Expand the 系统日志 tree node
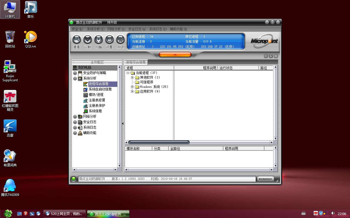 [x=75, y=128]
